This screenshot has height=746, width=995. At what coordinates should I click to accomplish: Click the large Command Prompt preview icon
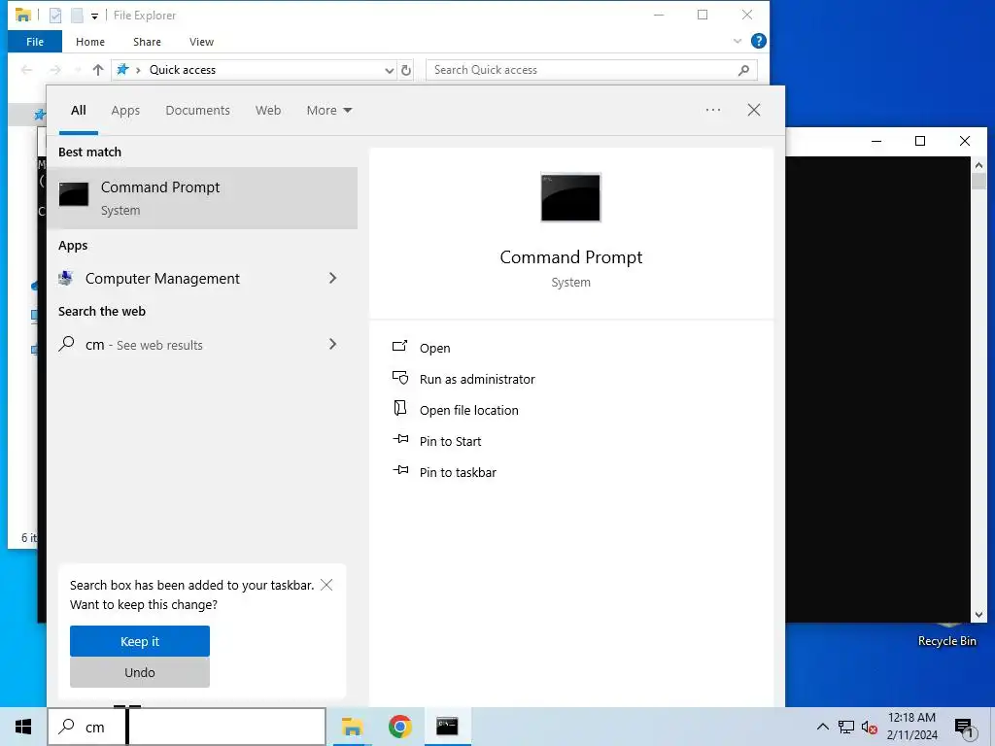pos(570,197)
